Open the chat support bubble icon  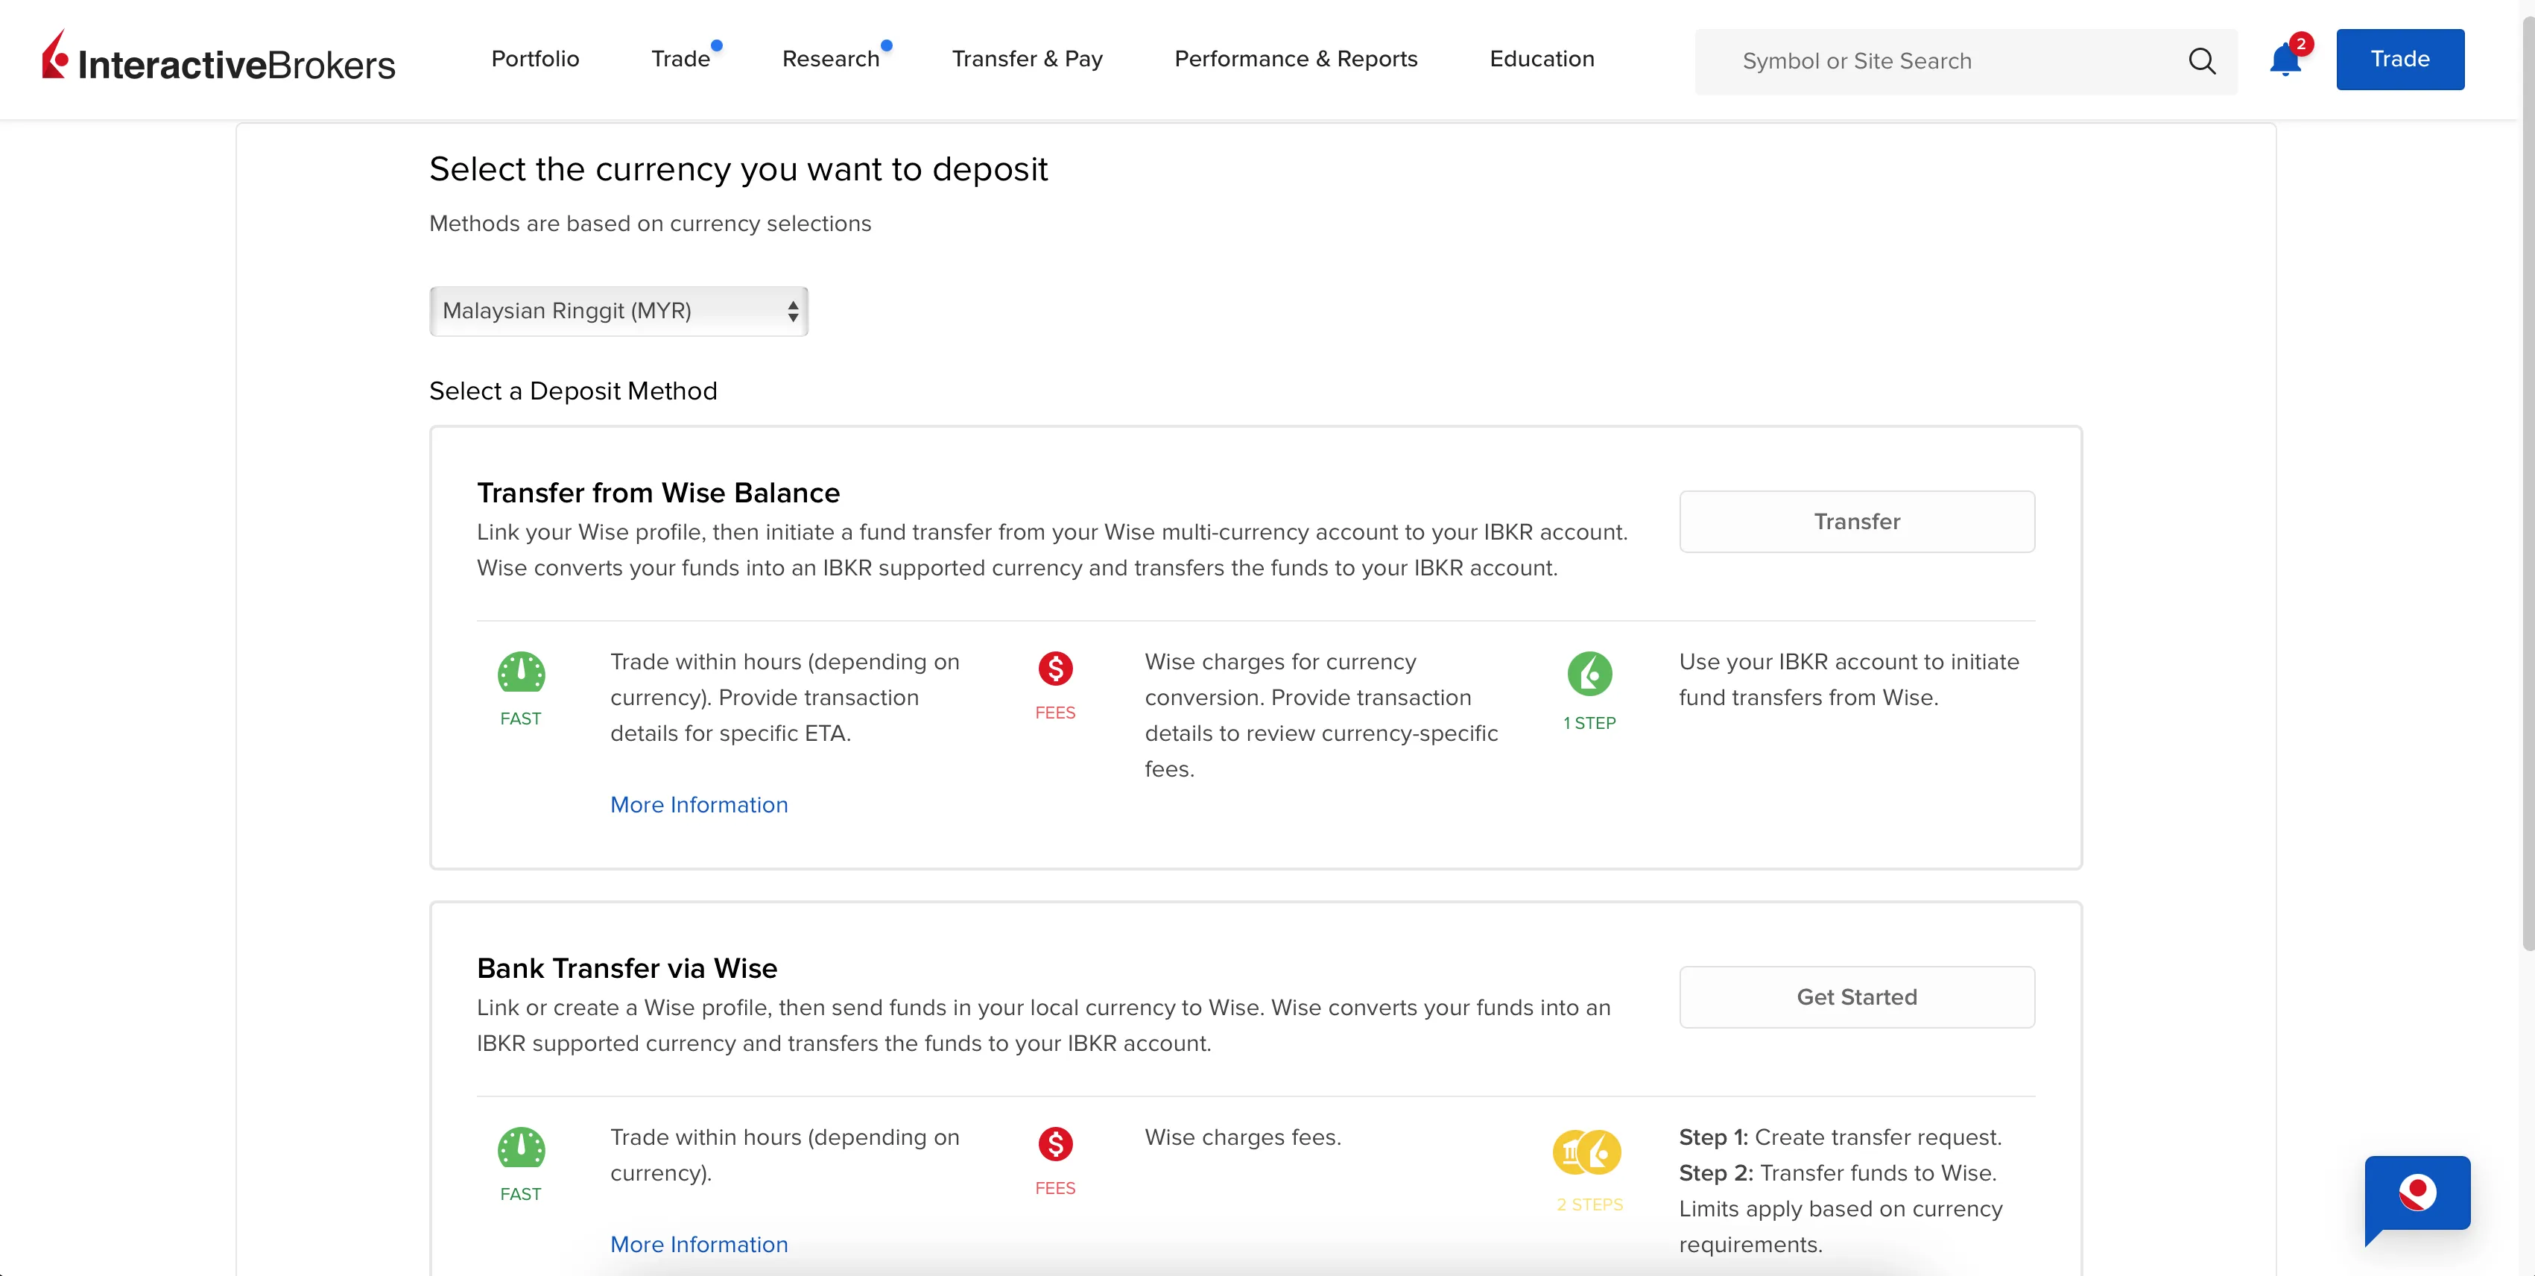click(x=2417, y=1197)
